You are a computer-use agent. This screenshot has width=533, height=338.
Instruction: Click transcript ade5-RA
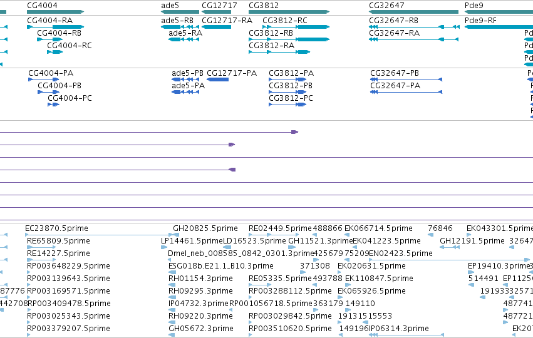184,39
